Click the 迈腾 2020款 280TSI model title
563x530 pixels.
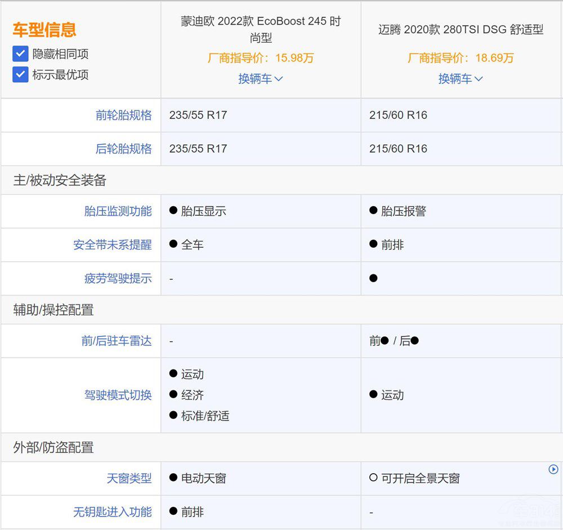click(x=461, y=30)
